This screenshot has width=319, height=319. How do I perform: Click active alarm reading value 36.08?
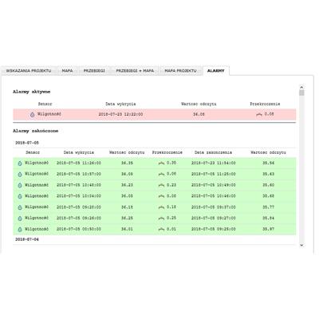pos(199,114)
